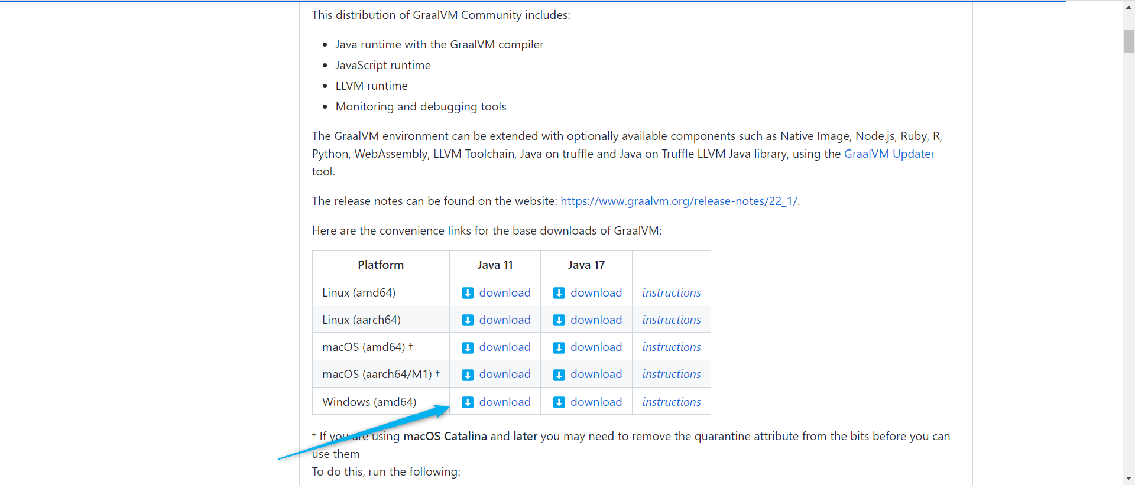Open instructions for Linux (aarch64)

[672, 320]
